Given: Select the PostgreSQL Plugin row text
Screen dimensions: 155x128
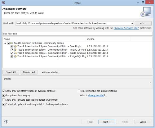Looking at the screenshot, I should click(x=51, y=56).
